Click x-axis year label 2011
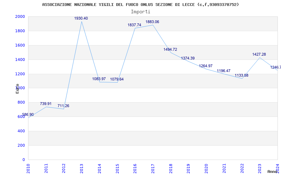This screenshot has height=175, width=281. (x=46, y=168)
